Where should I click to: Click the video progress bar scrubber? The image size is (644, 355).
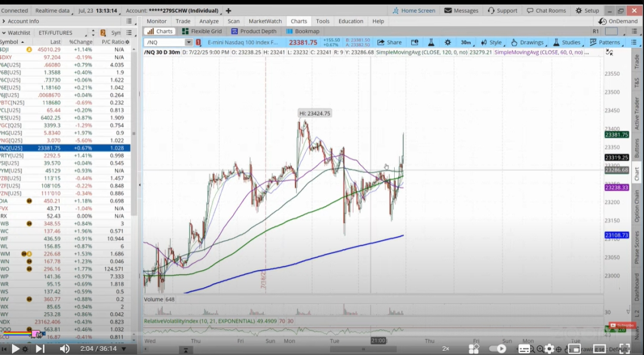coord(36,335)
